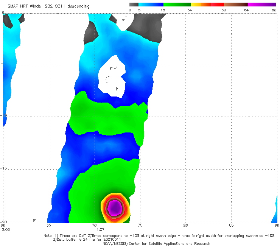This screenshot has height=246, width=280.
Task: Click the longitude label '65' on the bottom axis
Action: (49, 225)
